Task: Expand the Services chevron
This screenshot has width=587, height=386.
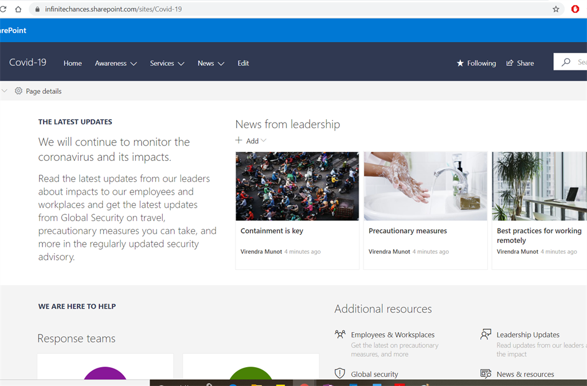Action: 181,64
